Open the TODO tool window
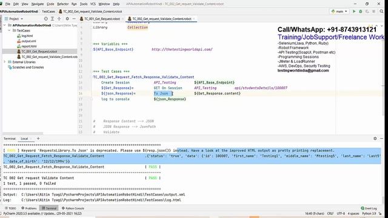The height and width of the screenshot is (218, 388). coord(10,208)
